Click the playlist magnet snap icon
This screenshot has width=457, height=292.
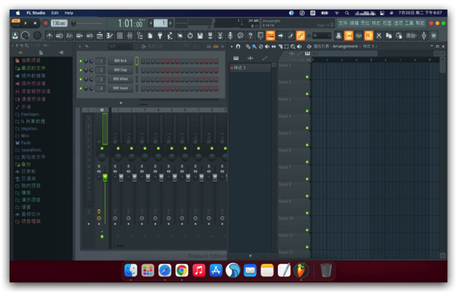[238, 46]
